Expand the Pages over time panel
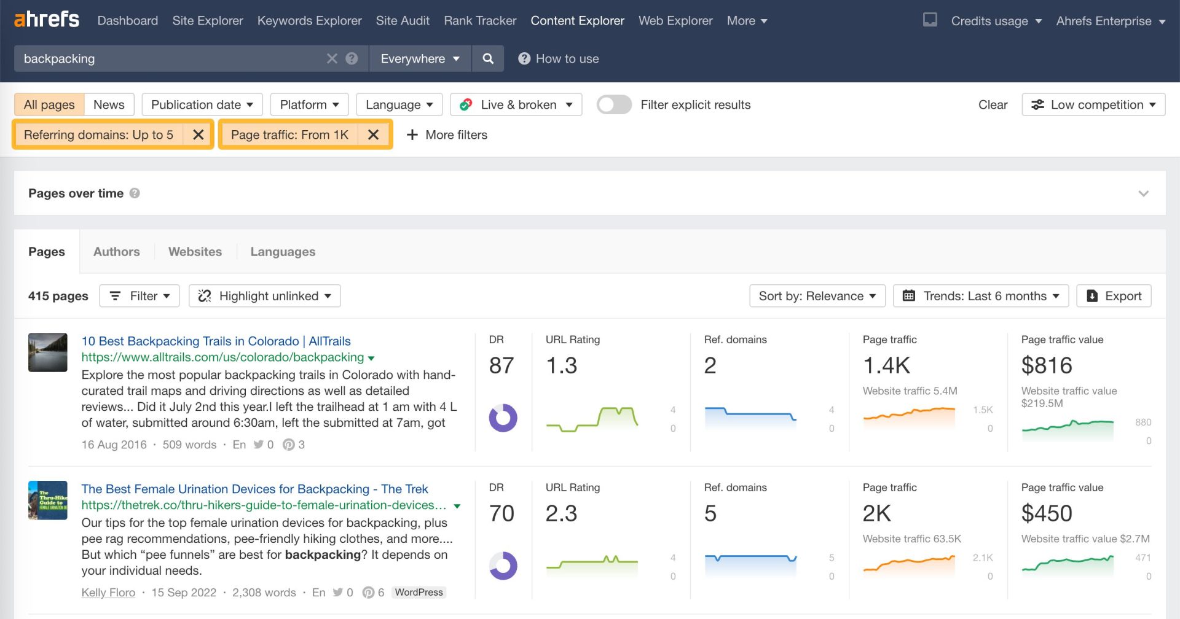Viewport: 1180px width, 619px height. click(1143, 193)
